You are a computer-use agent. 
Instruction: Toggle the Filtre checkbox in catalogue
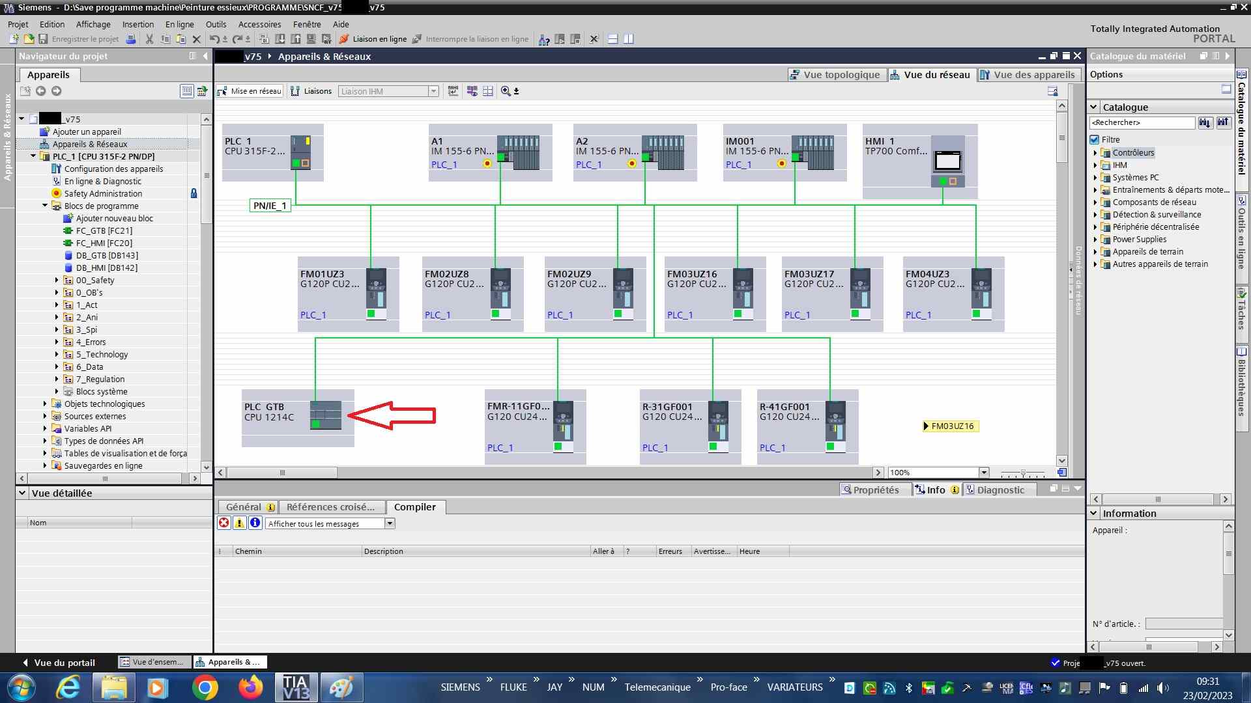pyautogui.click(x=1095, y=139)
